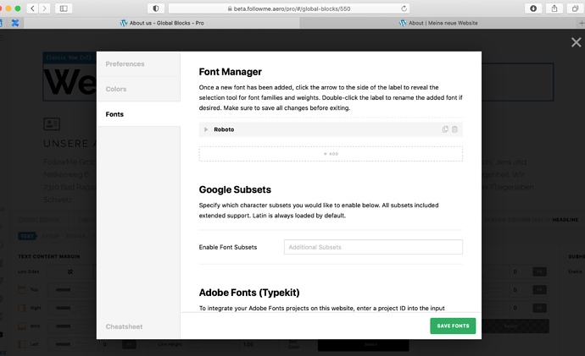Click the Safari share icon
Image resolution: width=585 pixels, height=356 pixels.
pyautogui.click(x=554, y=8)
